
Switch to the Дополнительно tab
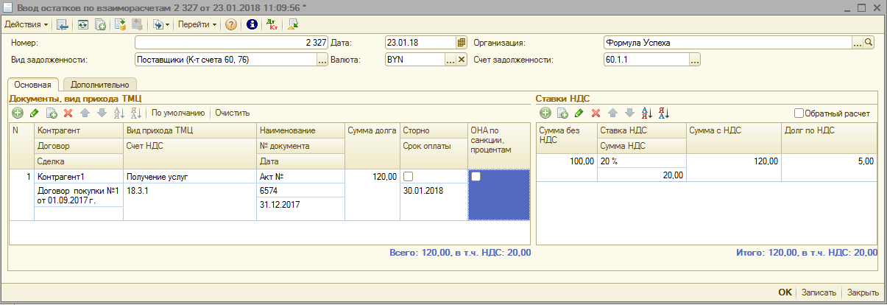click(100, 84)
